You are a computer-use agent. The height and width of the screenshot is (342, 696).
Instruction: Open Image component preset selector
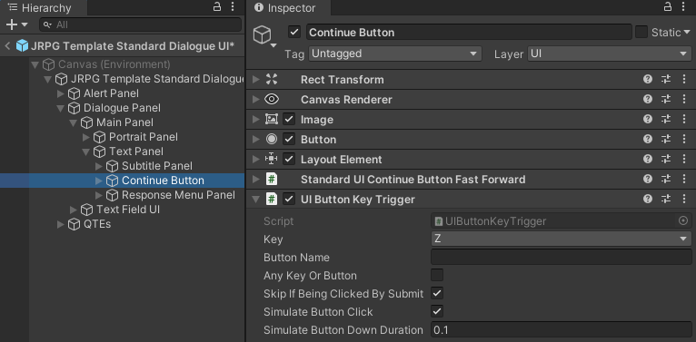[x=666, y=119]
